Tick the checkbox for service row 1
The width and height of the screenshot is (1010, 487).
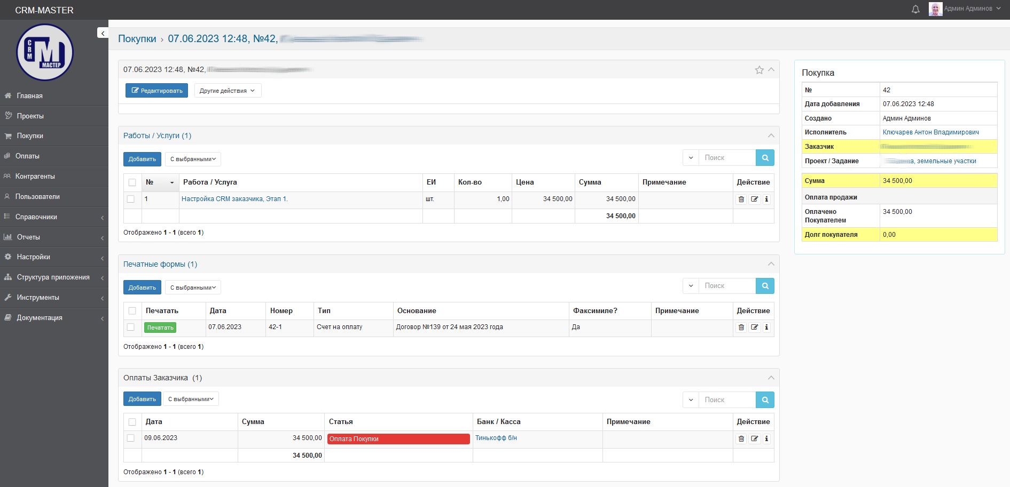click(131, 199)
